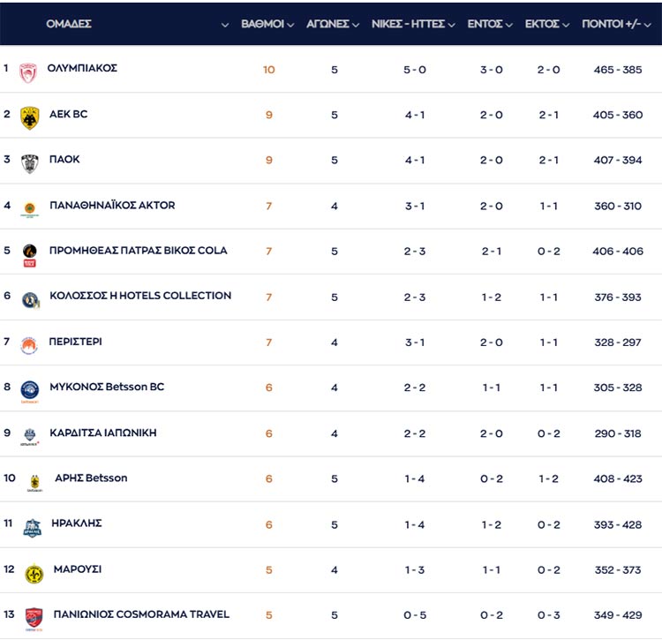
Task: Open the ΝΙΚΕΣ - ΗΤΤΕΣ column dropdown
Action: (x=452, y=25)
